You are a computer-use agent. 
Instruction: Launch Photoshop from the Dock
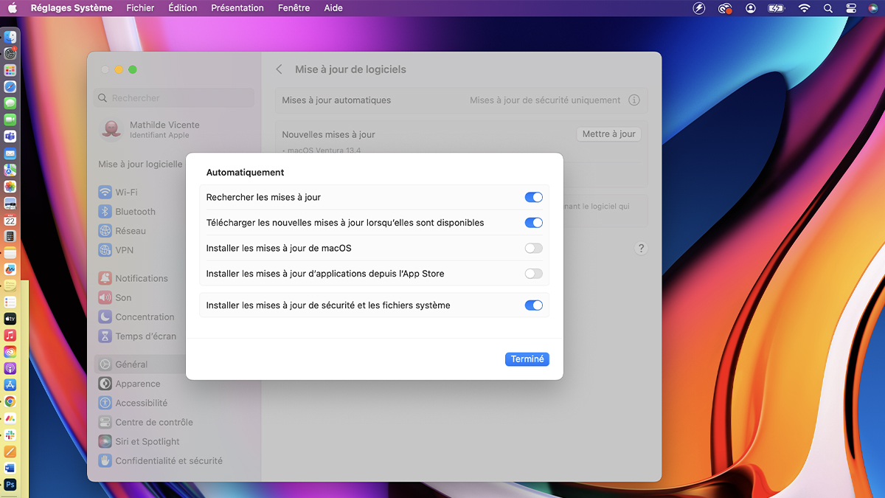click(x=10, y=485)
